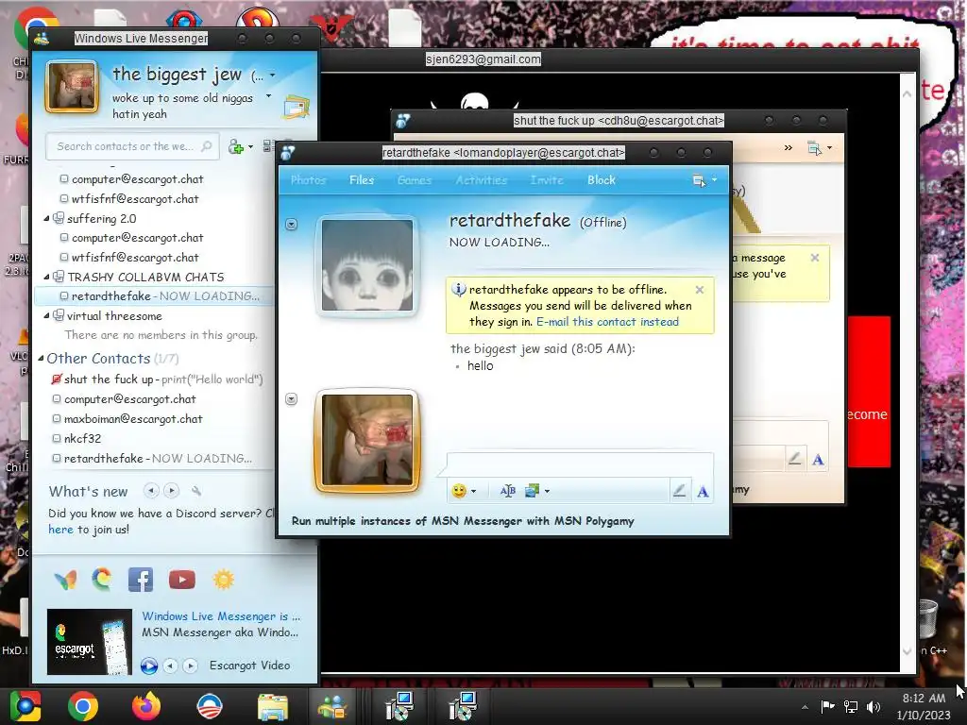Open the Files tab in chat window
The image size is (967, 725).
pos(362,180)
